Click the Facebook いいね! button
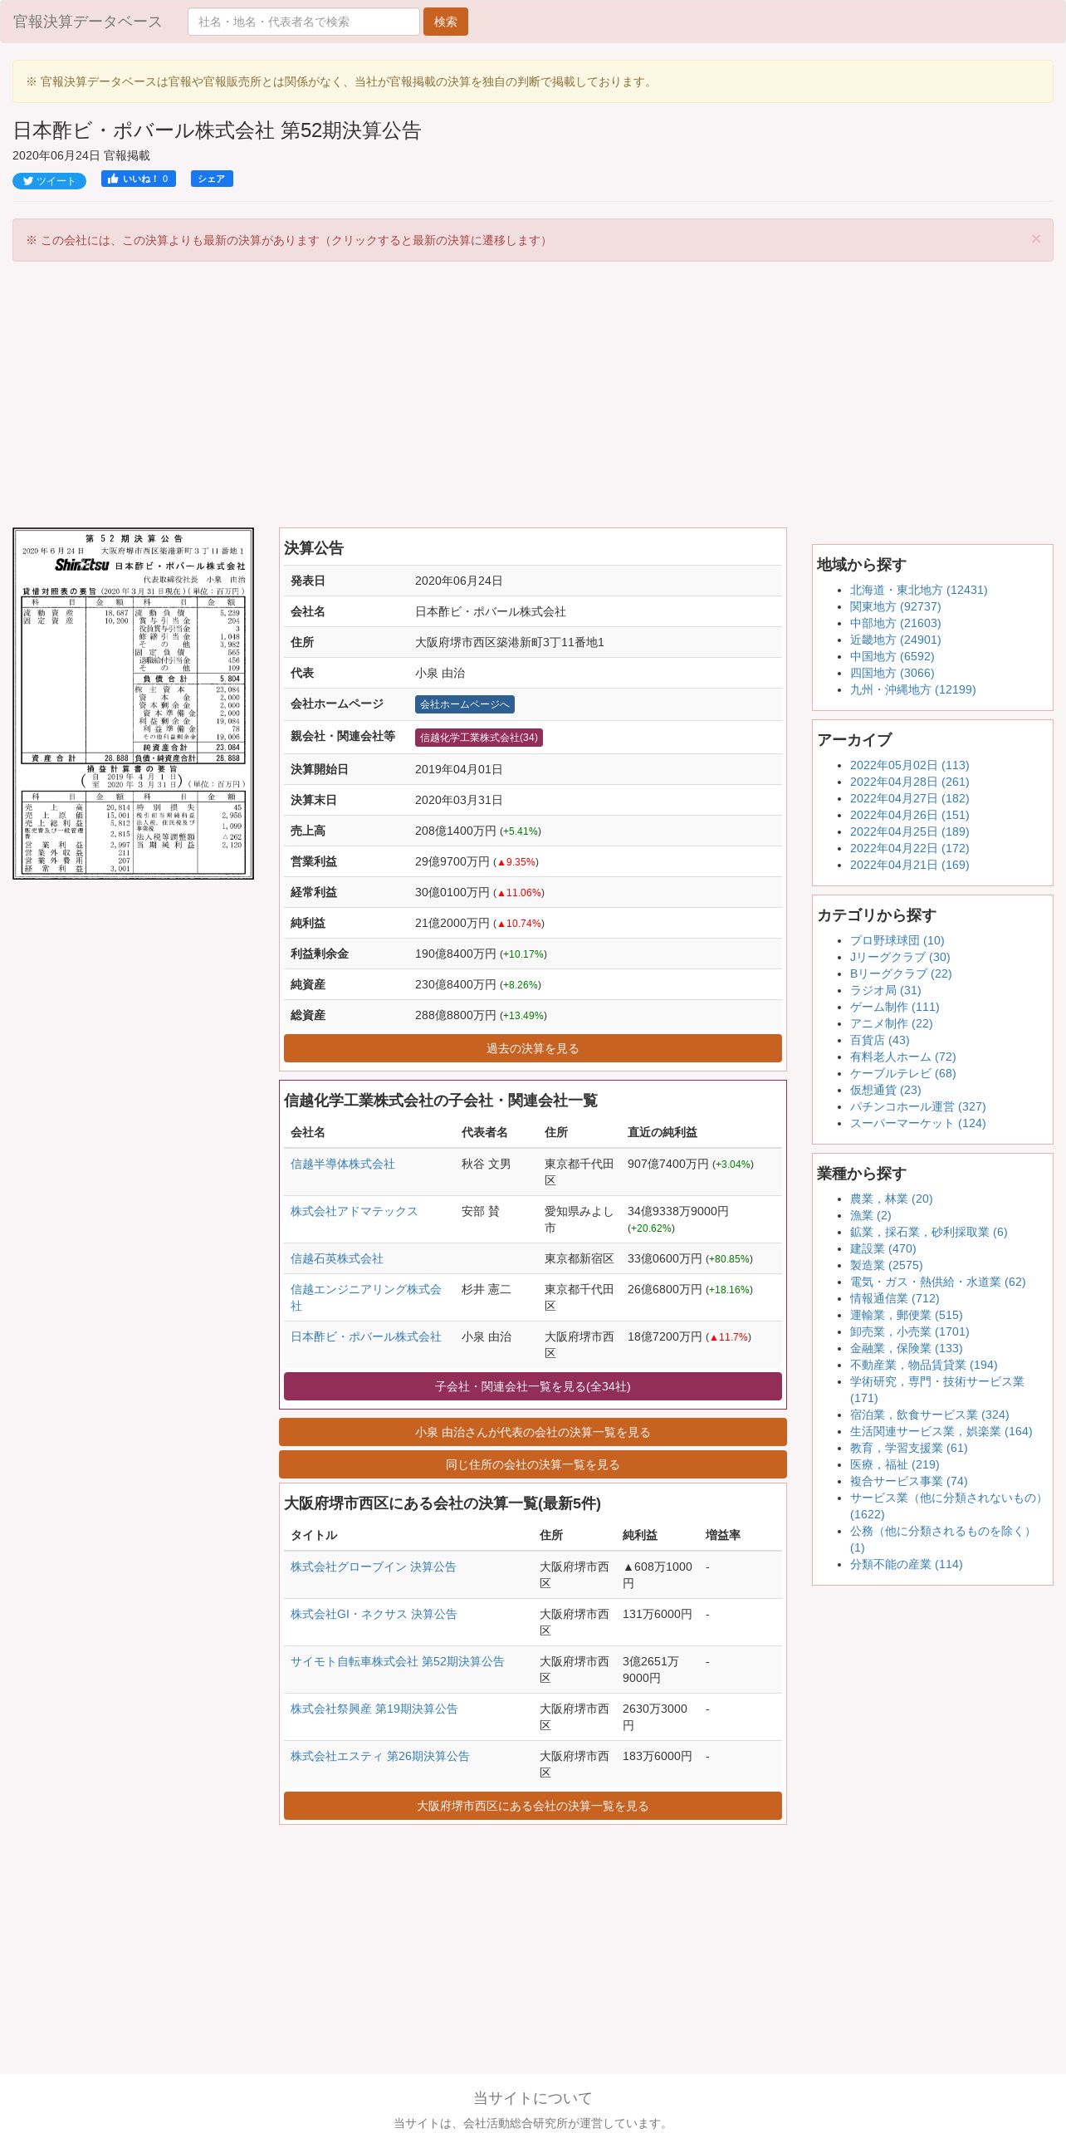 pos(139,179)
